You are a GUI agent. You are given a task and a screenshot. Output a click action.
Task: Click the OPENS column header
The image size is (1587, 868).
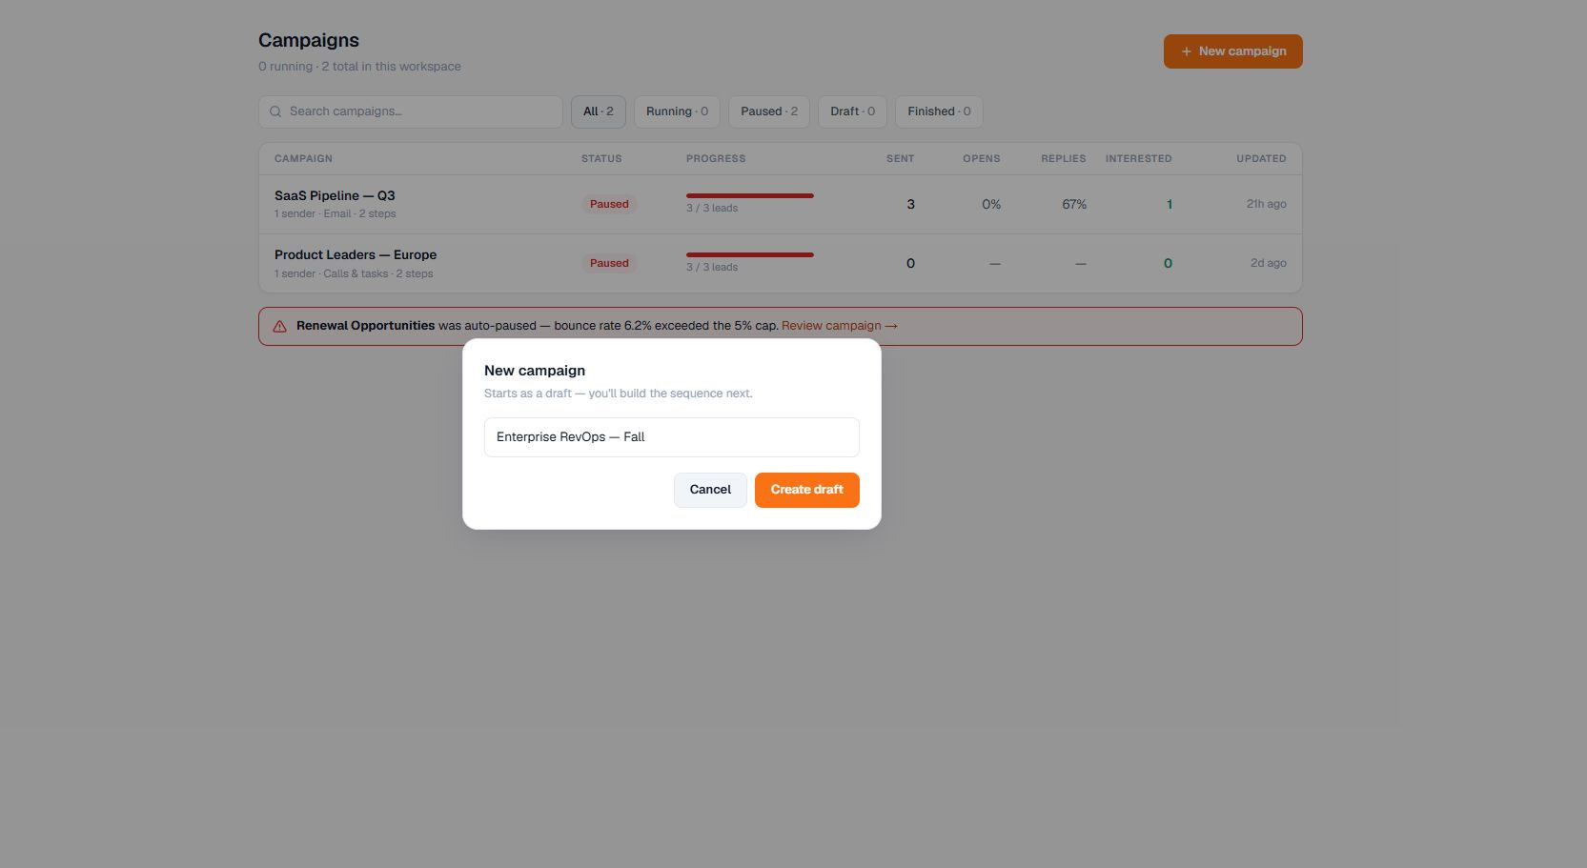982,159
